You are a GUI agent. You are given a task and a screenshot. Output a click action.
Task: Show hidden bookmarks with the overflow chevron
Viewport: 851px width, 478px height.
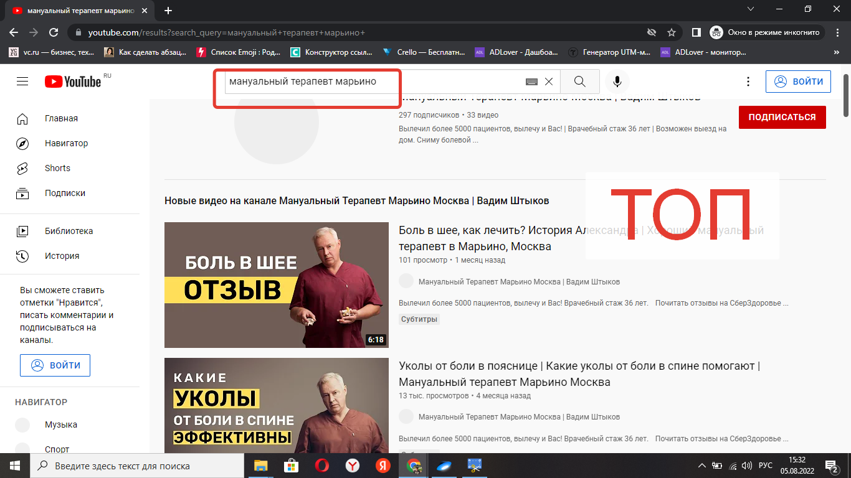point(837,52)
